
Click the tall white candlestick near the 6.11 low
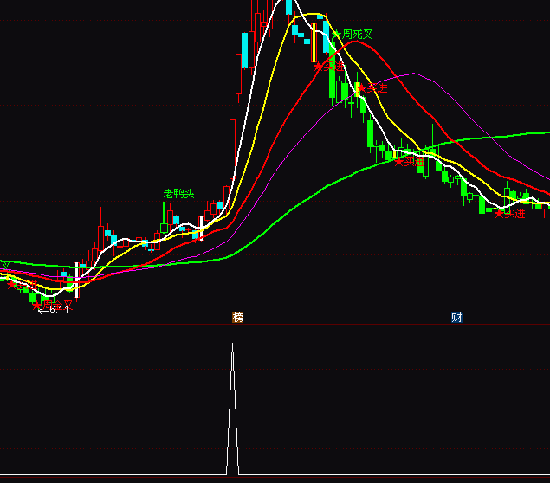click(x=76, y=280)
